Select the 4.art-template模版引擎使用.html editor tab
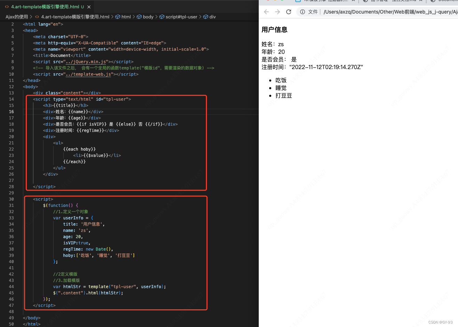The width and height of the screenshot is (458, 327). (47, 7)
